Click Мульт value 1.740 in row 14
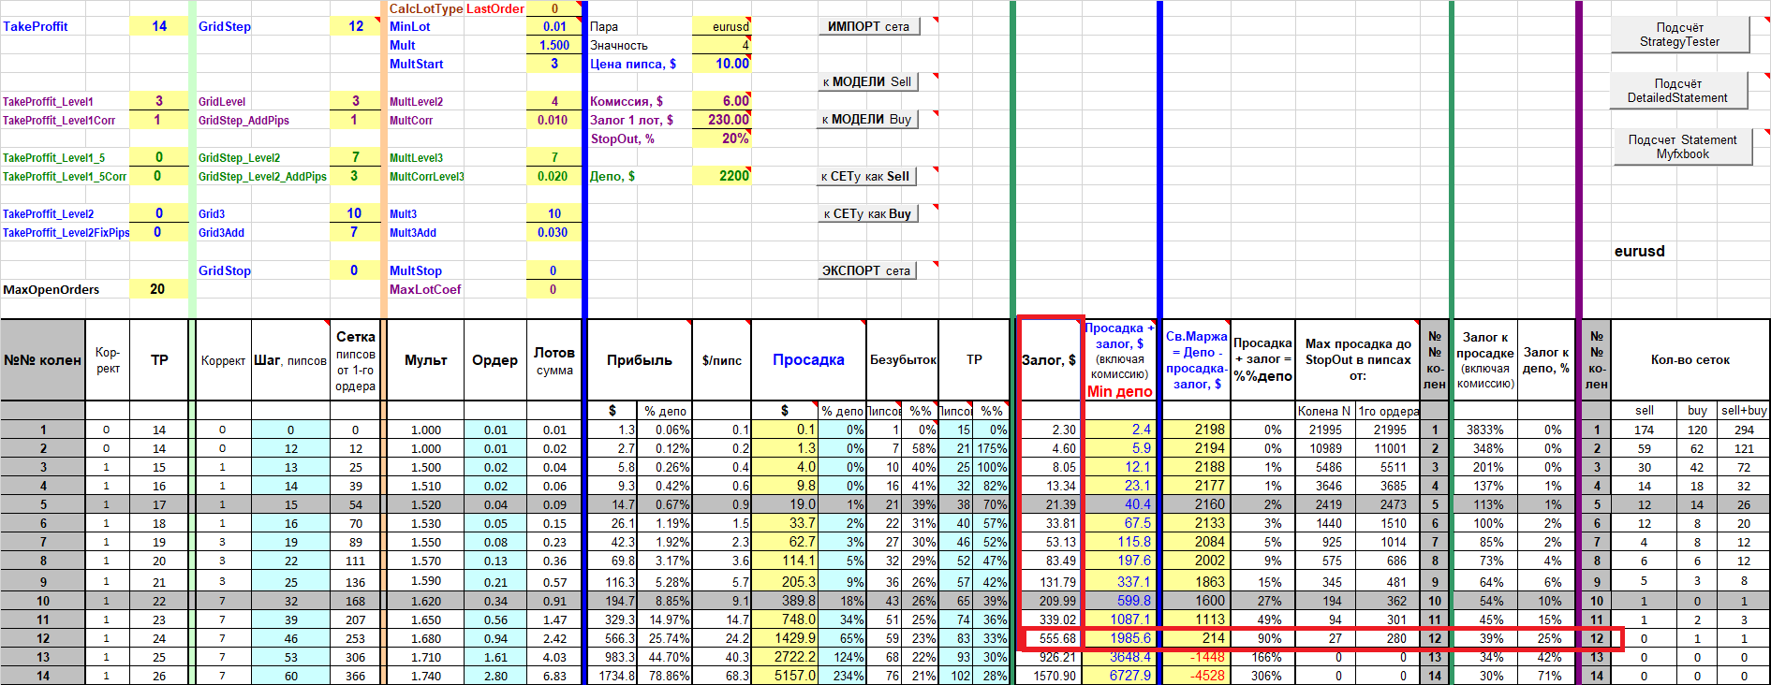Viewport: 1771px width, 685px height. point(425,676)
